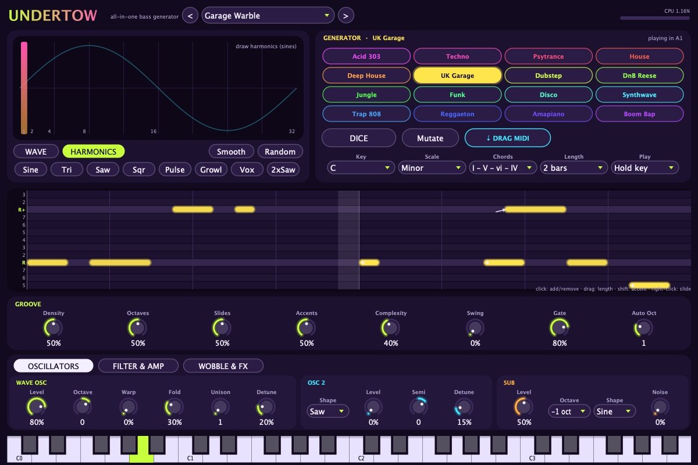
Task: Click the OSC 2 Semi knob
Action: click(419, 407)
